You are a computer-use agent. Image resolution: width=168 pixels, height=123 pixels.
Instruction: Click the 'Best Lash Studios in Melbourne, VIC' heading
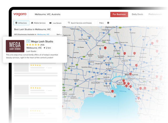[33, 29]
